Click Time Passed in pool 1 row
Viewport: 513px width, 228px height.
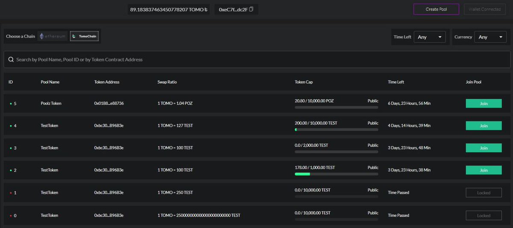coord(398,192)
